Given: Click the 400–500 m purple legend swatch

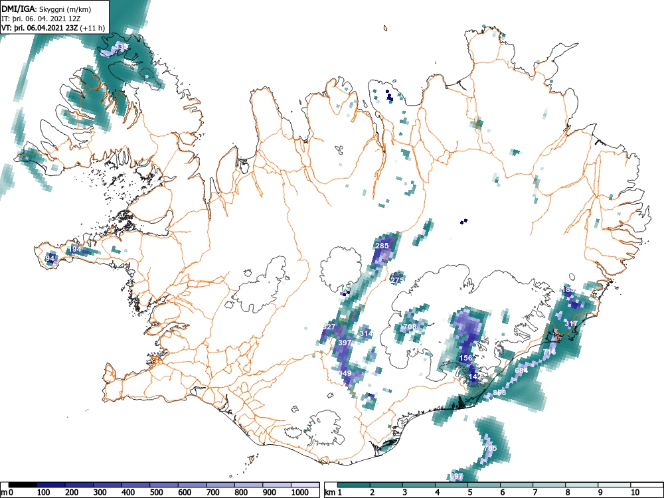Looking at the screenshot, I should [x=135, y=485].
